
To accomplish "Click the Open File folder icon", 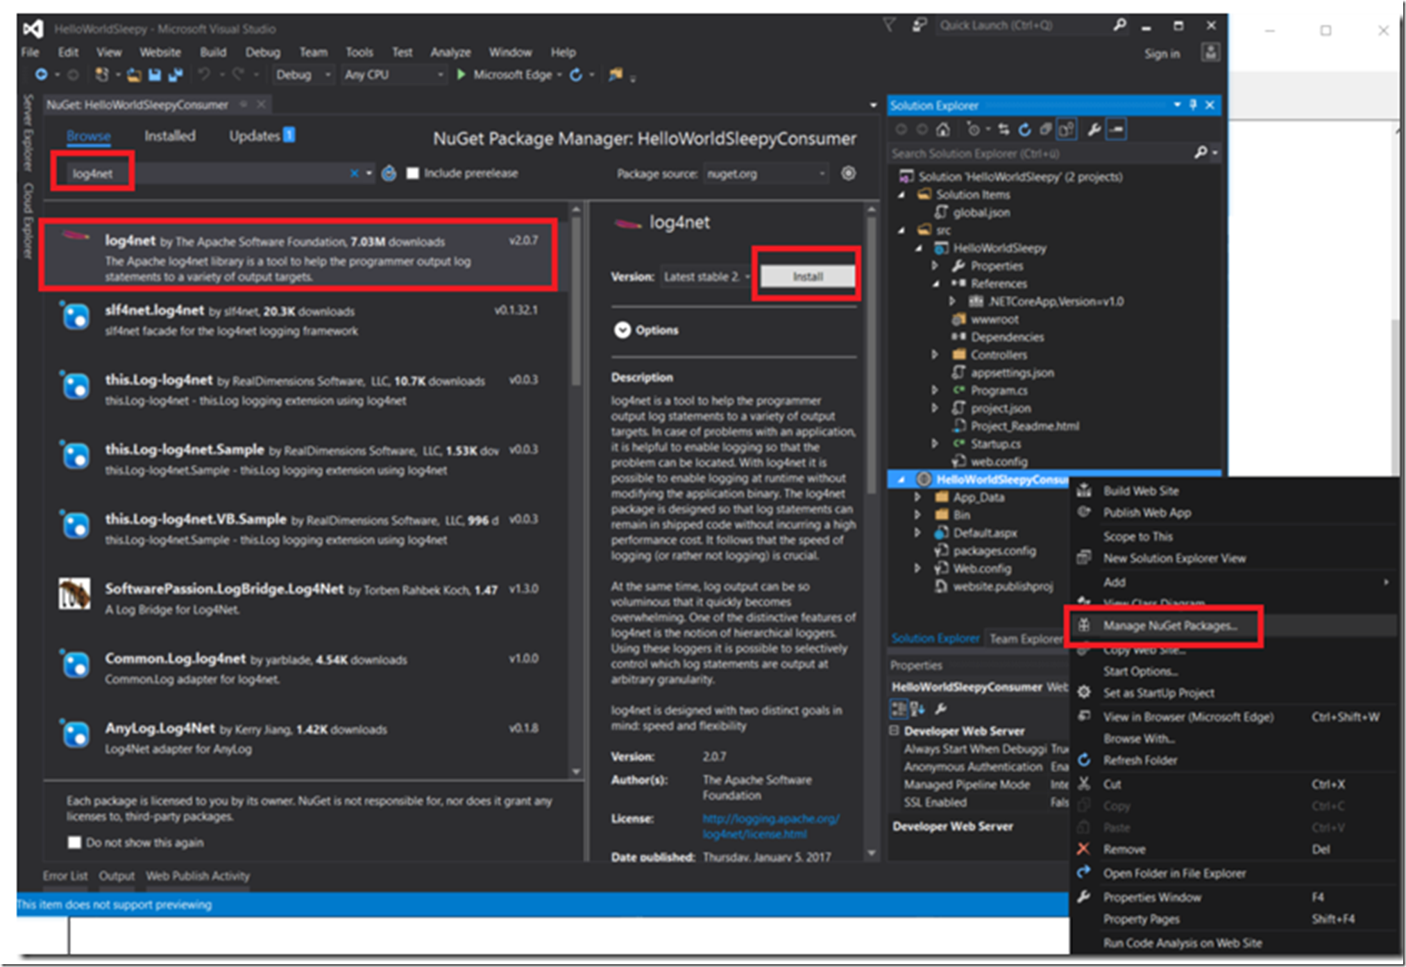I will coord(134,75).
